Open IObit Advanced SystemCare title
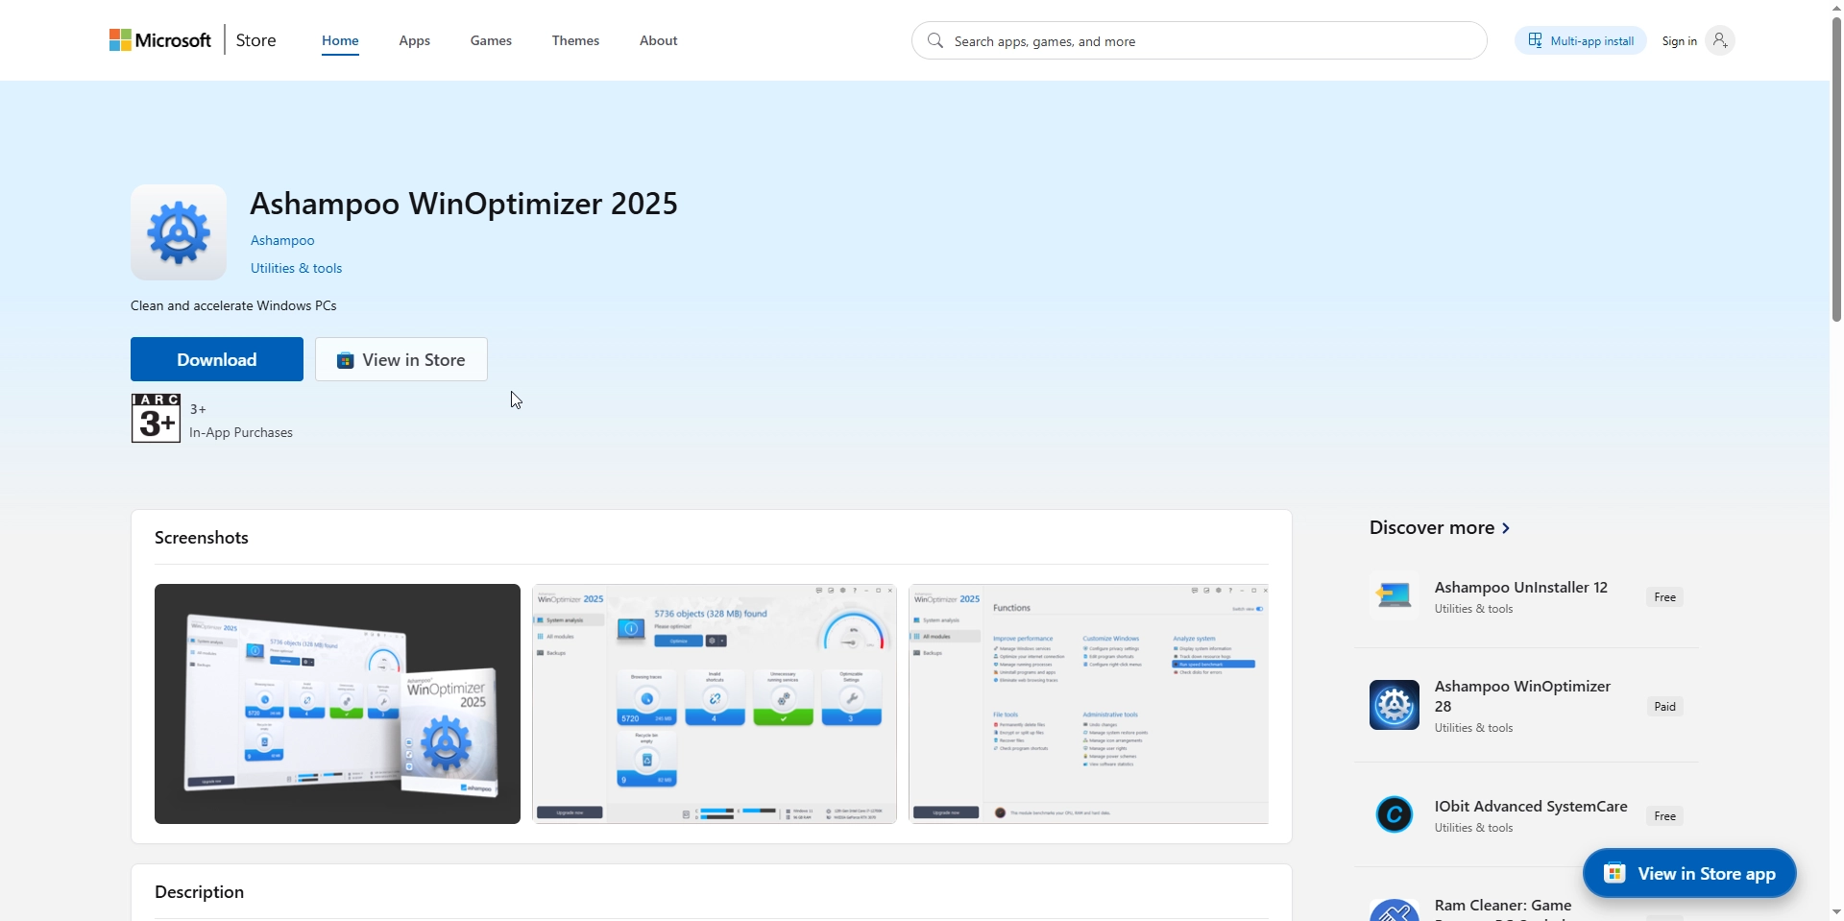1844x921 pixels. click(x=1531, y=806)
